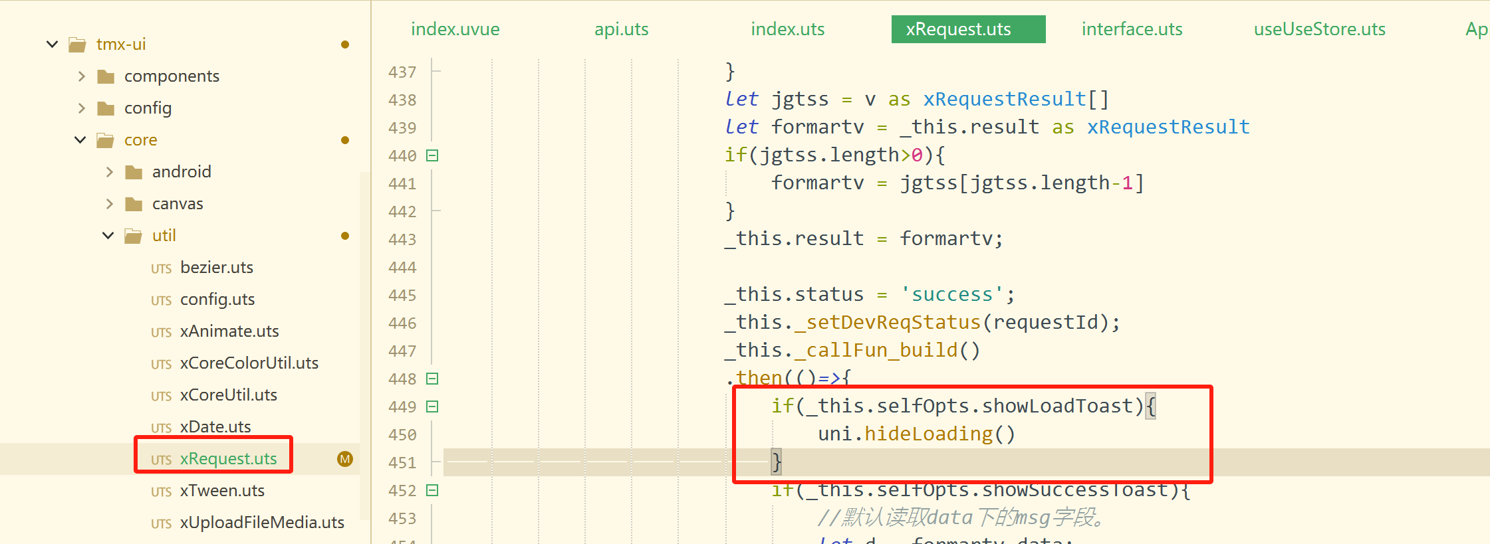The height and width of the screenshot is (544, 1490).
Task: Click the tmx-ui folder icon
Action: tap(78, 45)
